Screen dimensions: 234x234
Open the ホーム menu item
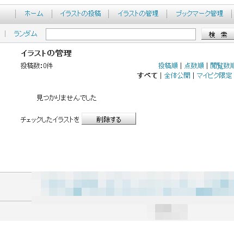[34, 14]
